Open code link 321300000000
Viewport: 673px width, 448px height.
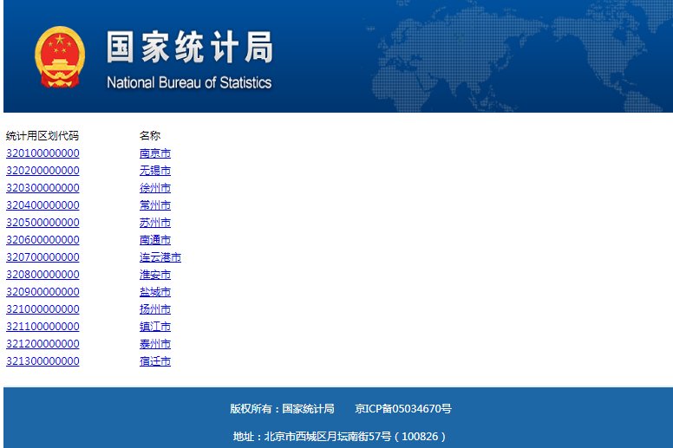click(42, 361)
